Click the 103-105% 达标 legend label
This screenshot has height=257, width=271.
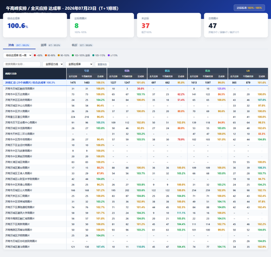[82, 55]
